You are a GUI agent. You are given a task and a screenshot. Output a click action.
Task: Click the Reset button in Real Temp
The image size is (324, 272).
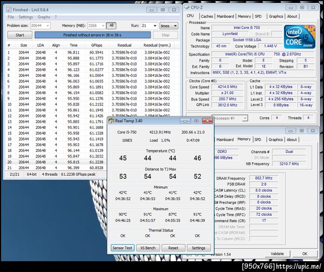173,248
